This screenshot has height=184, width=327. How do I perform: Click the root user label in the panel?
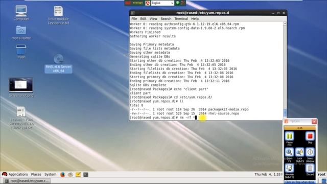click(x=321, y=174)
